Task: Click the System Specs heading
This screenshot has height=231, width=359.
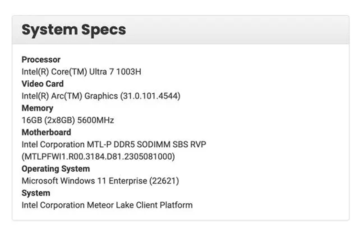Action: point(74,30)
